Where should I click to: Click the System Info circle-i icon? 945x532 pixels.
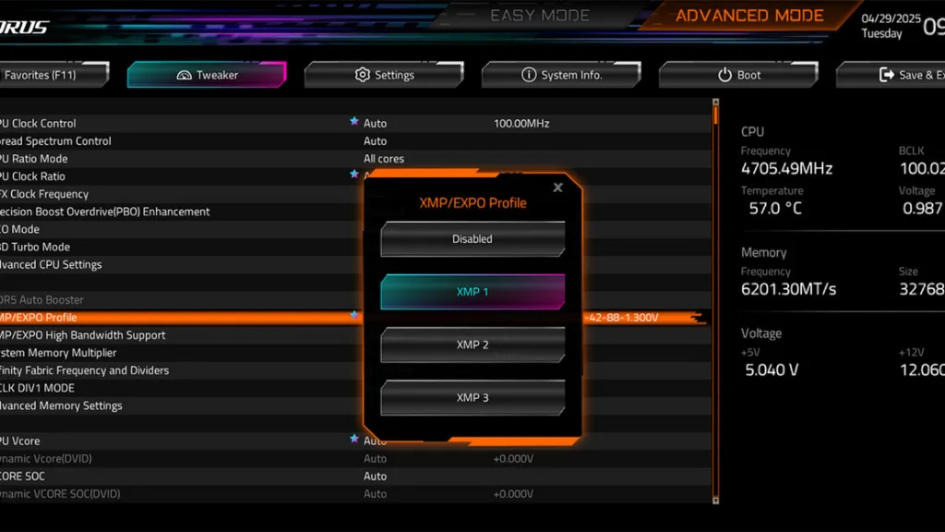(x=529, y=75)
